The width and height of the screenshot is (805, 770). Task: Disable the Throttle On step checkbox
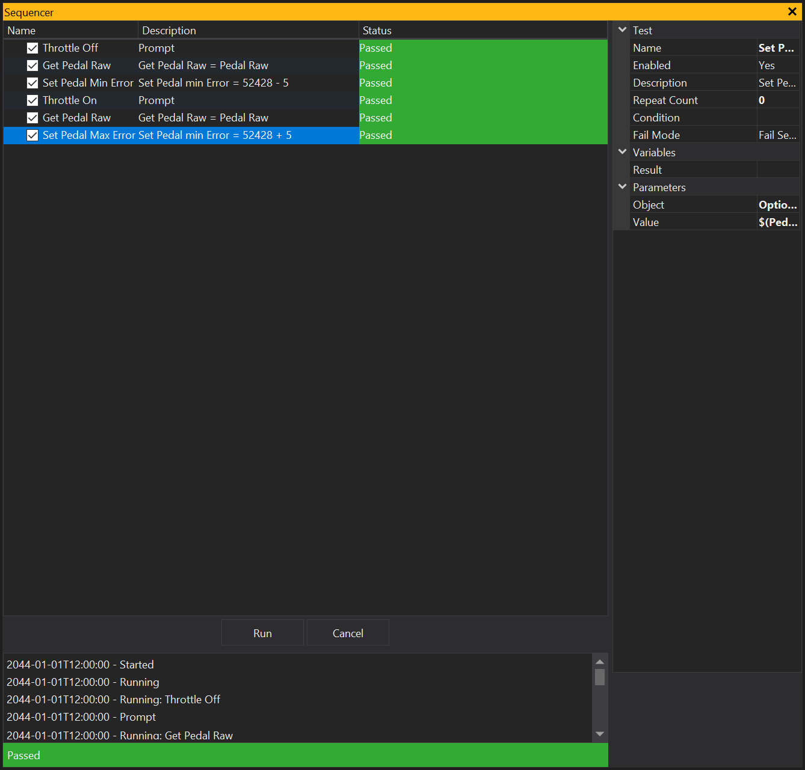click(32, 100)
